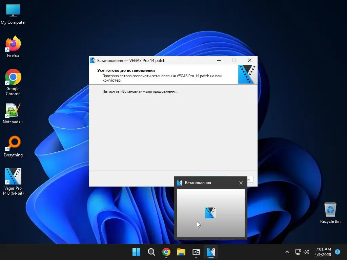This screenshot has width=347, height=260.
Task: Click the VEGAS logo in installer header
Action: 247,74
